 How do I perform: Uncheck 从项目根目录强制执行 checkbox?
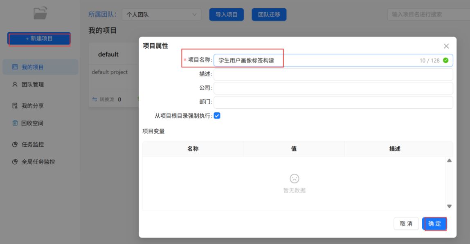click(217, 116)
